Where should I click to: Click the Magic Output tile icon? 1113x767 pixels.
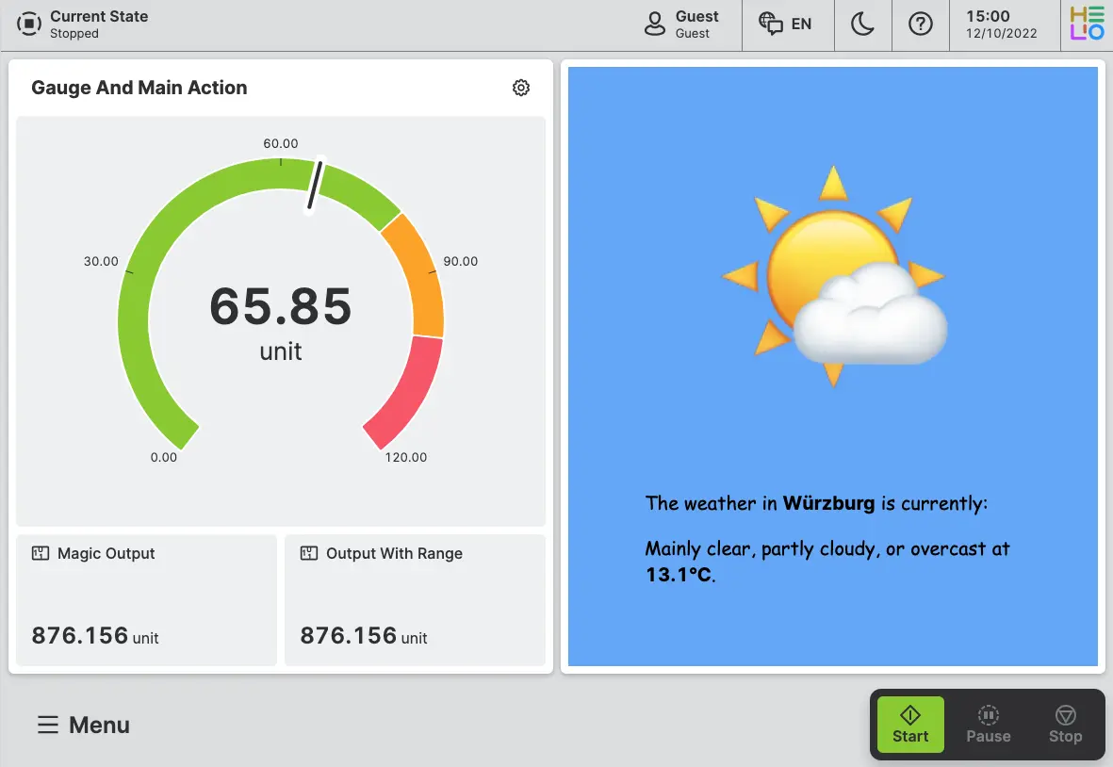(x=41, y=554)
